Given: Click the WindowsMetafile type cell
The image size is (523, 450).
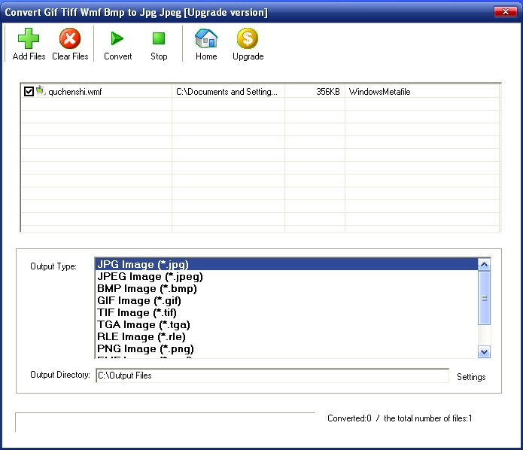Looking at the screenshot, I should (x=422, y=91).
